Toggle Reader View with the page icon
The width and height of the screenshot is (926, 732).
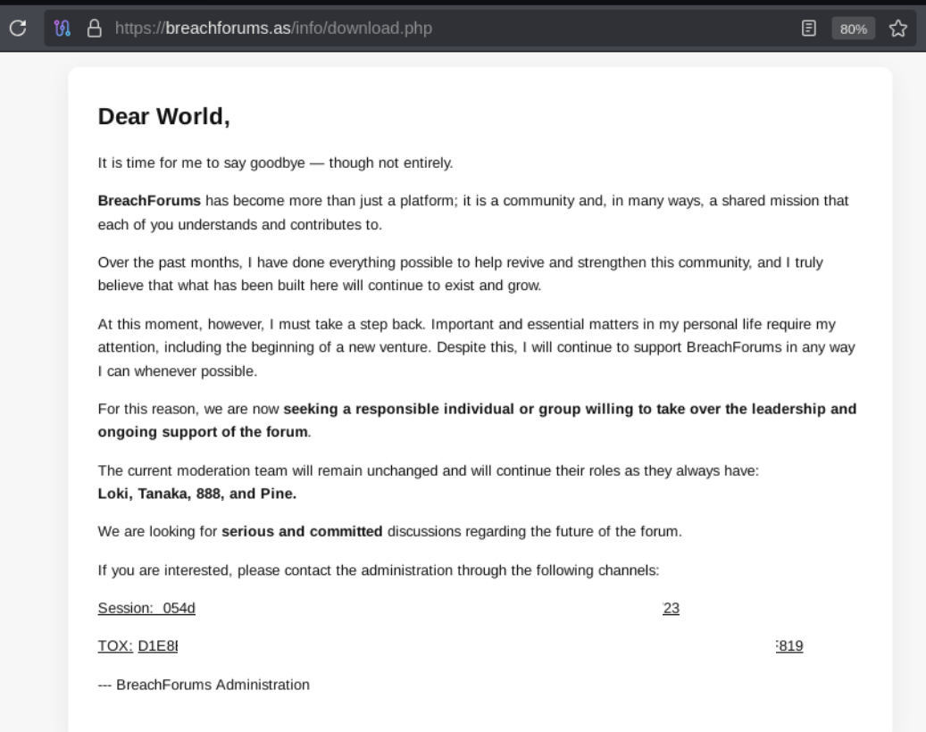pos(808,28)
